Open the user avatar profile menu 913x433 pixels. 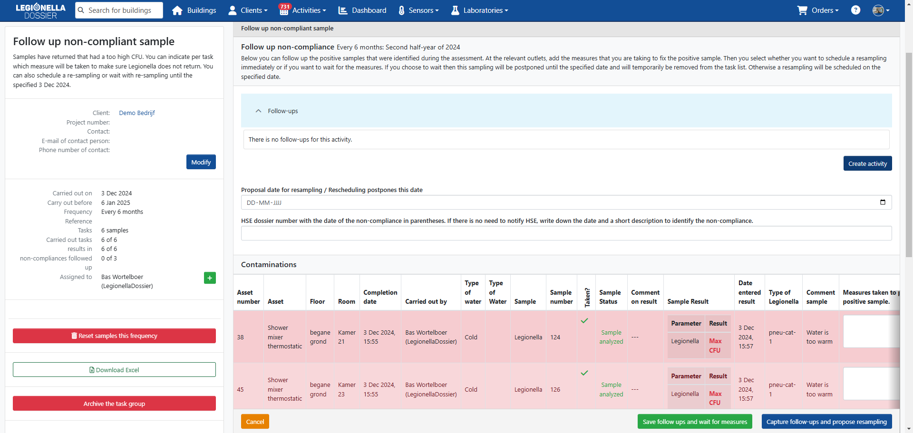880,10
